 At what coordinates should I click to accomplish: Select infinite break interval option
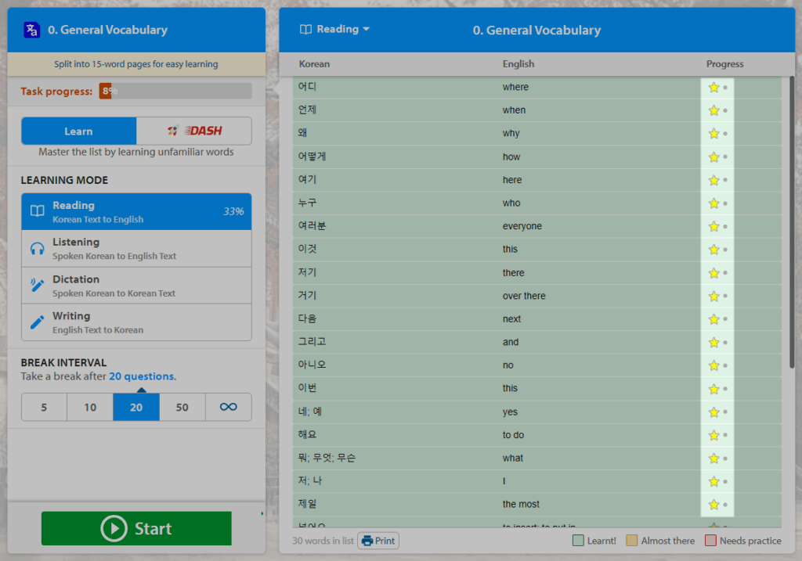[x=228, y=407]
